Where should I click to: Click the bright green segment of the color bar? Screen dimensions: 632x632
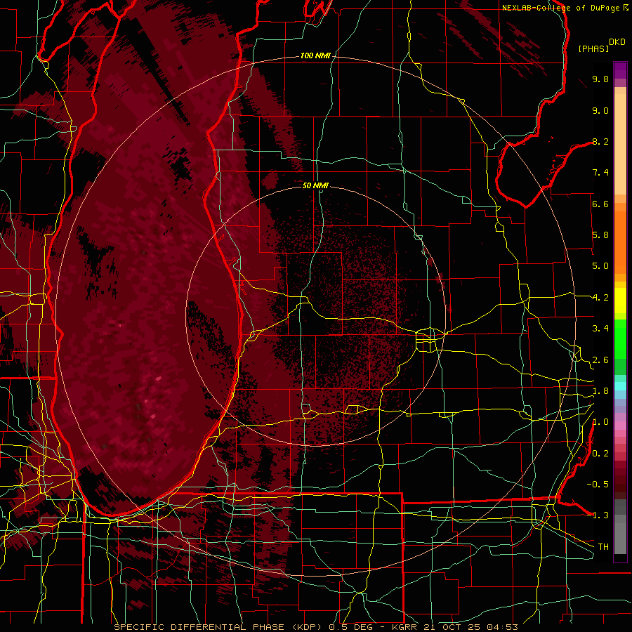(620, 338)
